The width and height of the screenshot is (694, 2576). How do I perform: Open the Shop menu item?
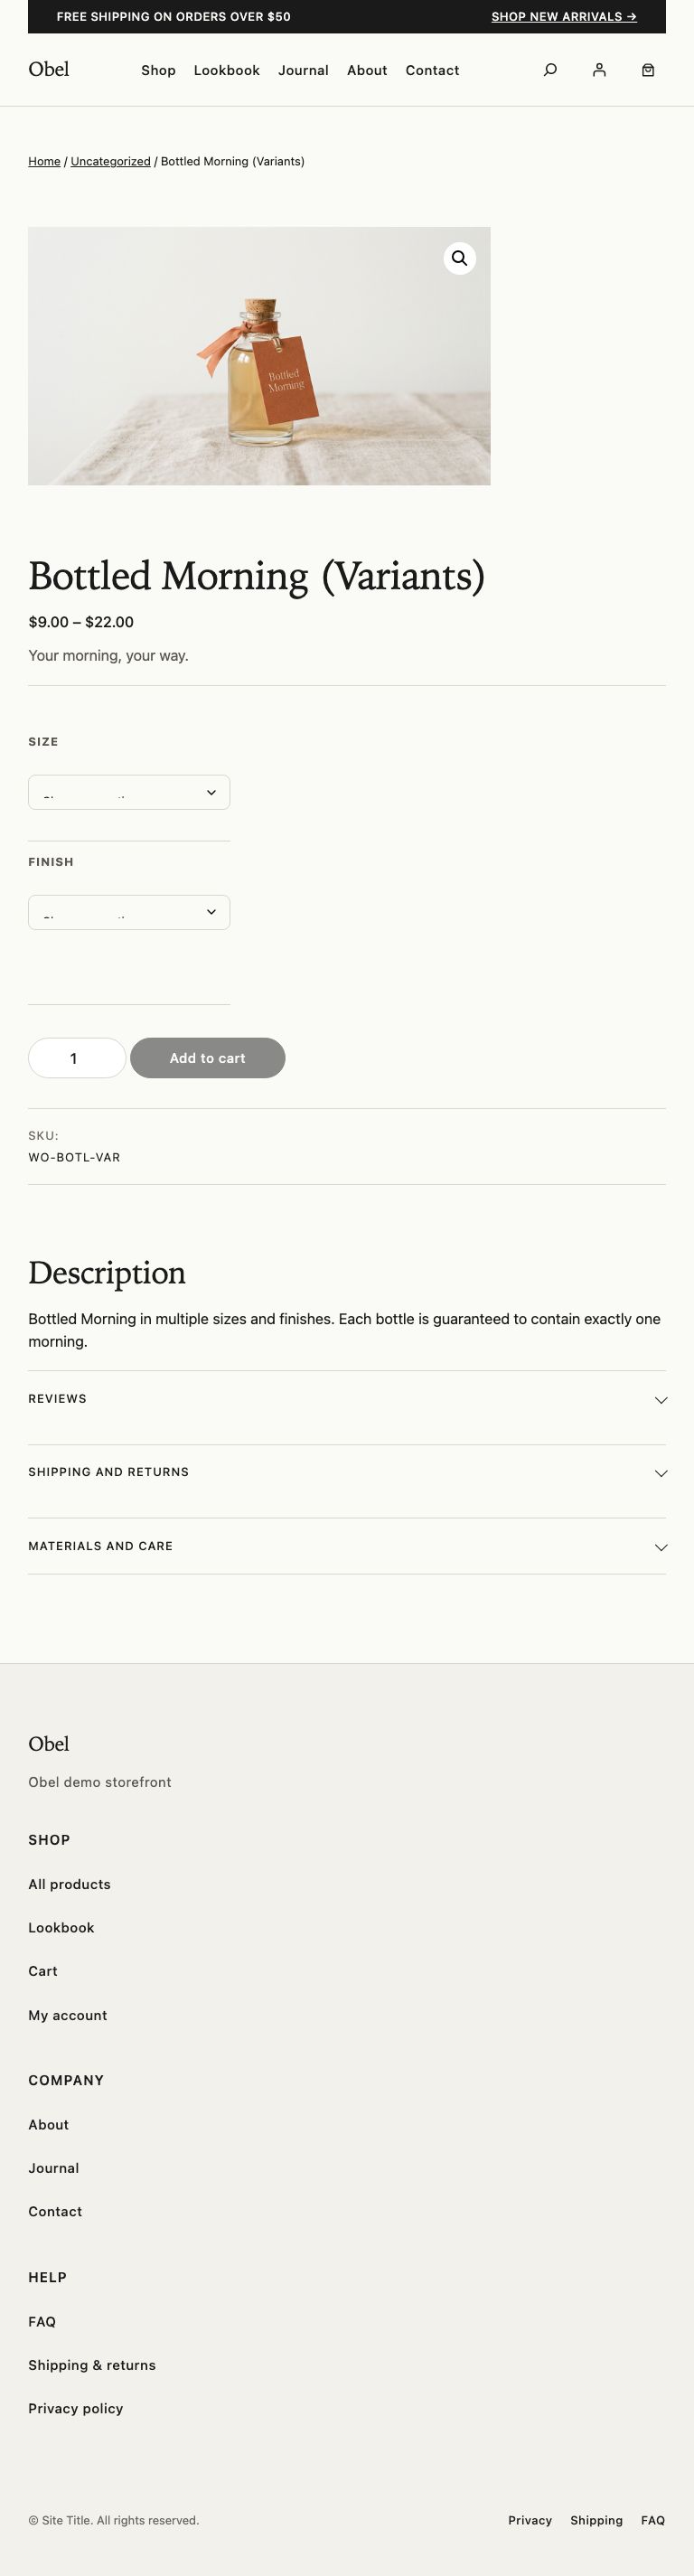pyautogui.click(x=158, y=71)
